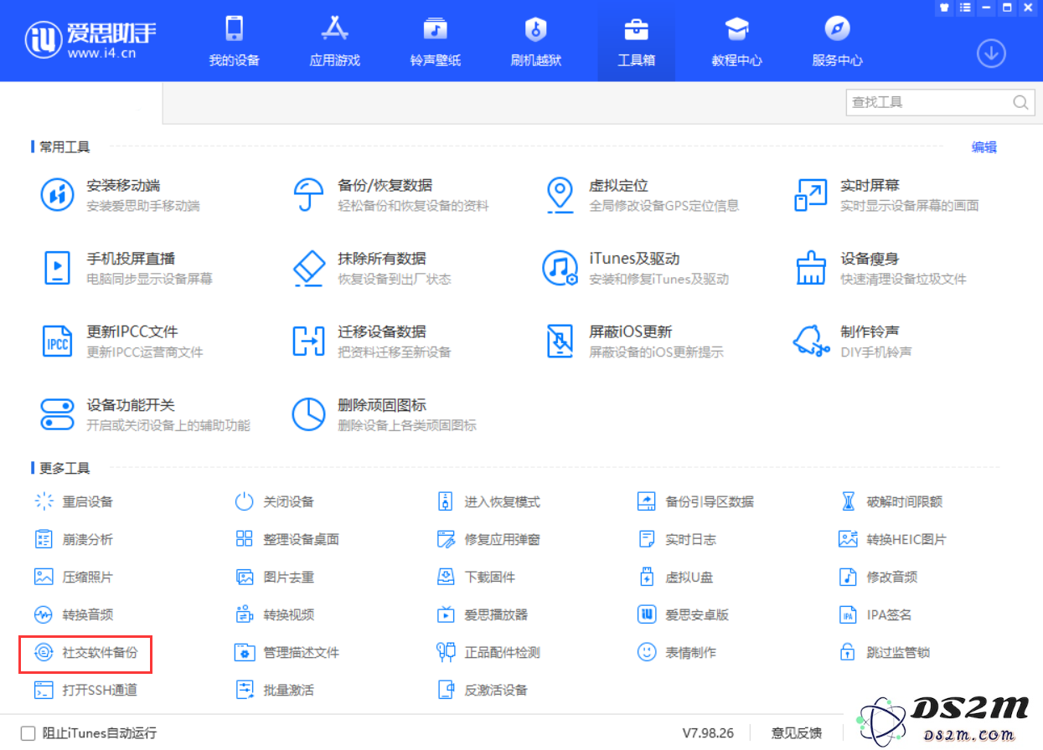
Task: Click the 整理设备桌面 grid icon
Action: [x=245, y=539]
